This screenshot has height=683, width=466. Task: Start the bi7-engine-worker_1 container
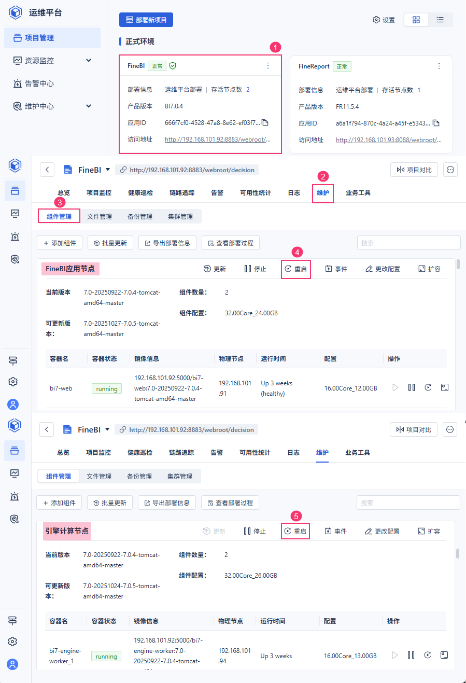(x=395, y=655)
